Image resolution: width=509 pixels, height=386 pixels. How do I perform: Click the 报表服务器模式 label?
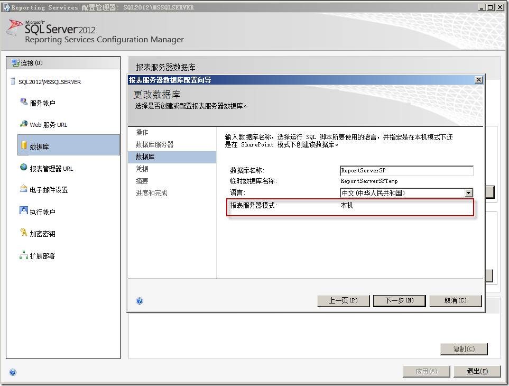click(x=254, y=205)
